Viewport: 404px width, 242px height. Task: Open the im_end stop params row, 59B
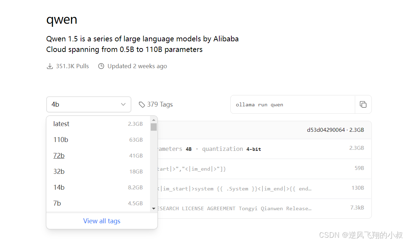pos(264,169)
